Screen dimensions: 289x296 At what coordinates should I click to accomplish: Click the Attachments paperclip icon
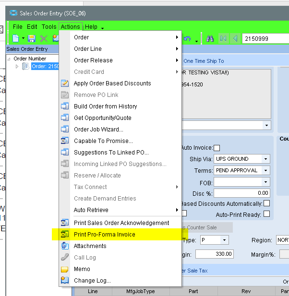65,246
